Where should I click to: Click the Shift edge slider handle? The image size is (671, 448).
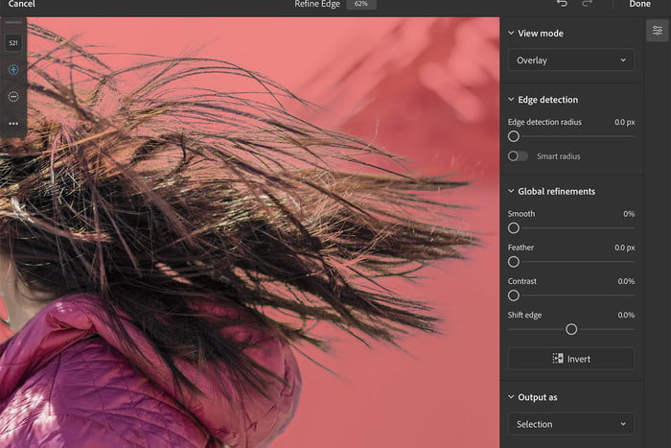(571, 329)
